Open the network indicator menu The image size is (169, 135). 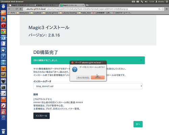[142, 2]
